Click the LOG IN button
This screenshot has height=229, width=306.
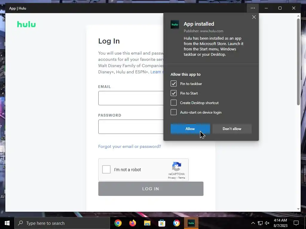coord(151,189)
